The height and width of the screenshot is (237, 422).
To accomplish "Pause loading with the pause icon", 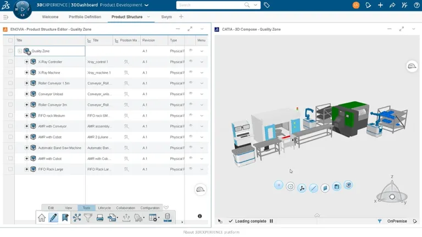I will point(271,221).
